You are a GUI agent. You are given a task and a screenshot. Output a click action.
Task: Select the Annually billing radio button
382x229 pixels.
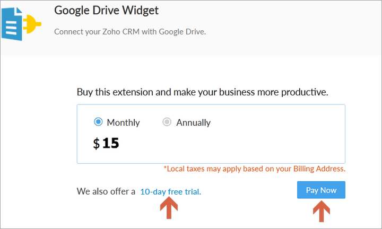point(167,122)
